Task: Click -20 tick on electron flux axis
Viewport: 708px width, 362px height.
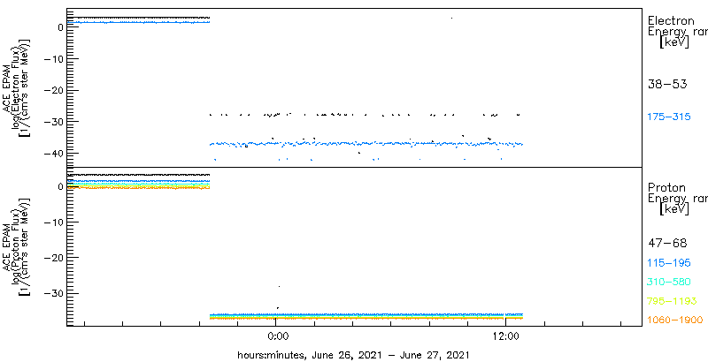Action: click(x=53, y=90)
